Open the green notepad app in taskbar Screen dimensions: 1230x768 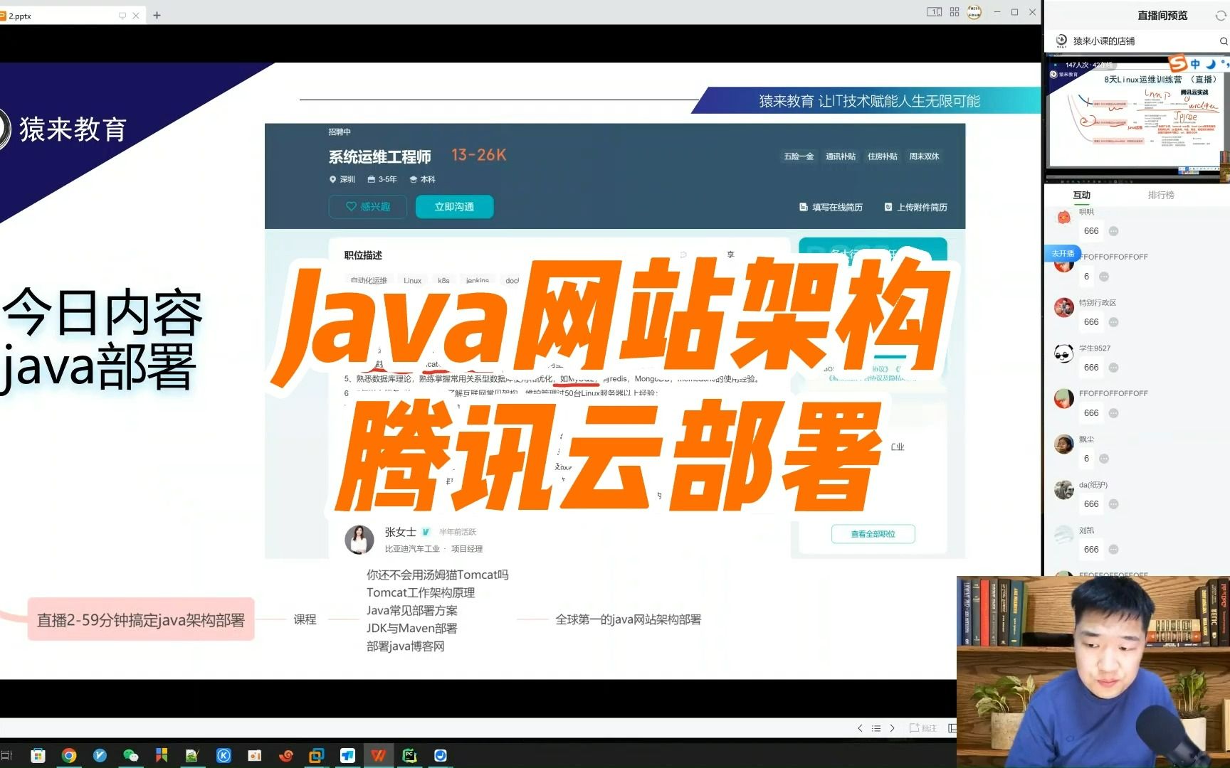(192, 755)
